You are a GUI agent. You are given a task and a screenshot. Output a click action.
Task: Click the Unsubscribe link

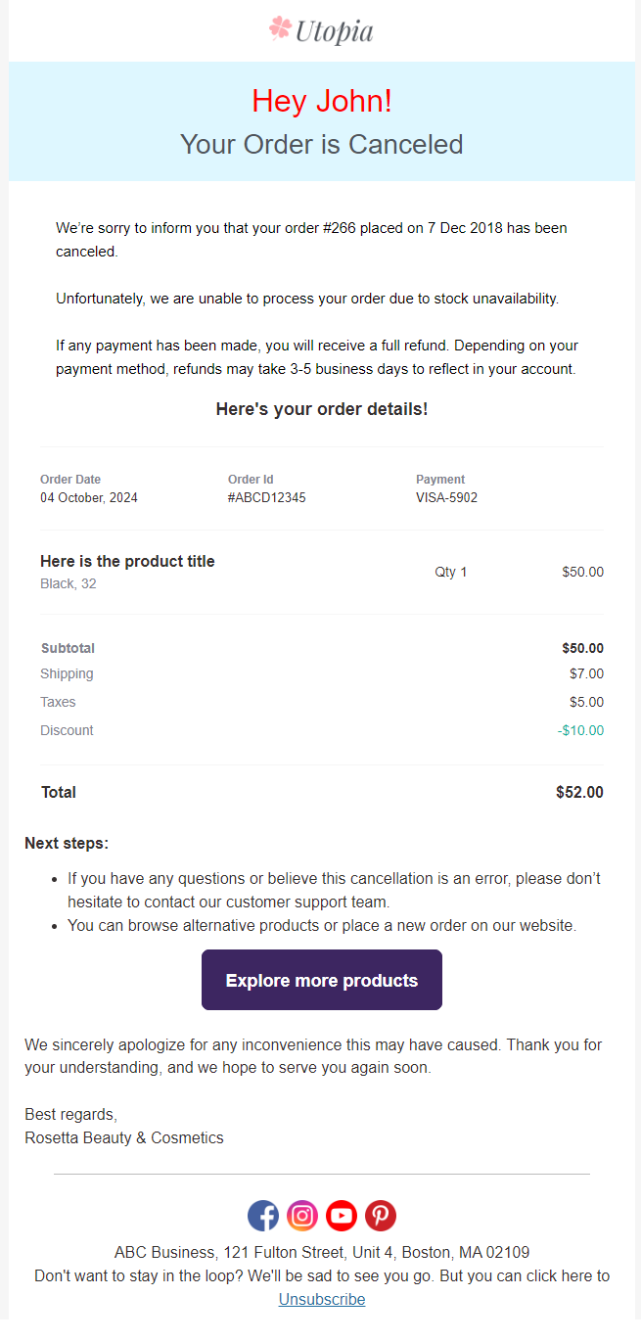click(322, 1299)
